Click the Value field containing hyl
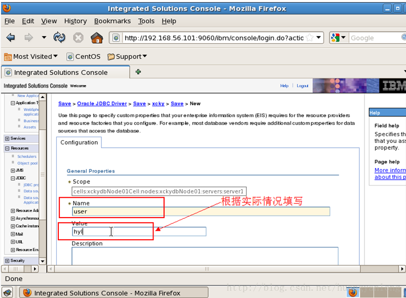 coord(139,231)
